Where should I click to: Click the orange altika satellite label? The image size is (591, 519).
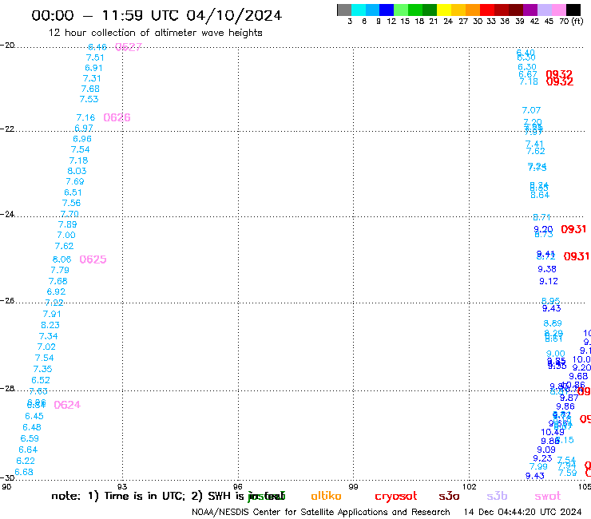[326, 496]
